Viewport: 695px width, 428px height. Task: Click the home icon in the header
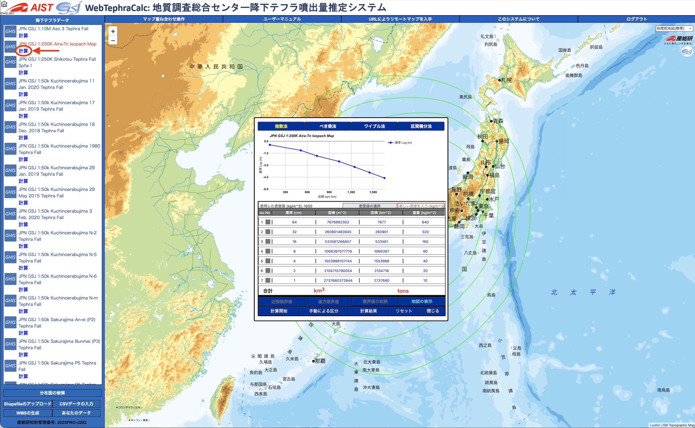coord(4,4)
